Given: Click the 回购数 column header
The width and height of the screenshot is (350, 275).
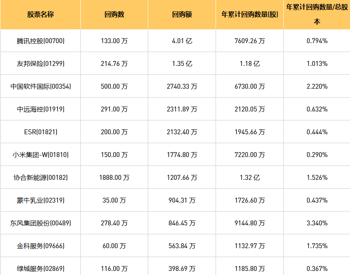Looking at the screenshot, I should click(114, 15).
